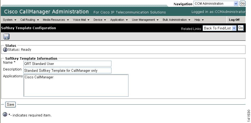Open the Call Routing menu
The width and height of the screenshot is (251, 123).
pos(30,20)
